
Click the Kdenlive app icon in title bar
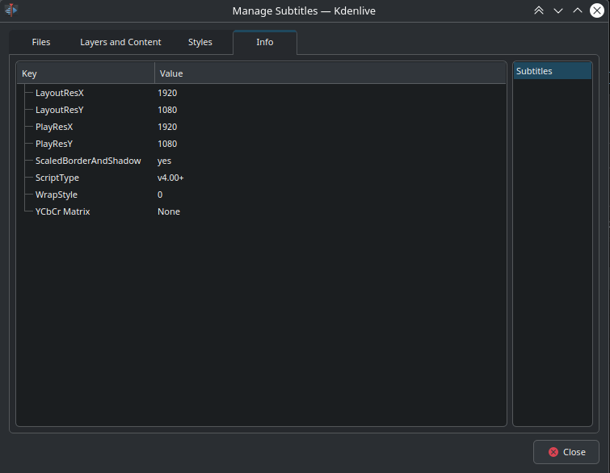coord(12,10)
